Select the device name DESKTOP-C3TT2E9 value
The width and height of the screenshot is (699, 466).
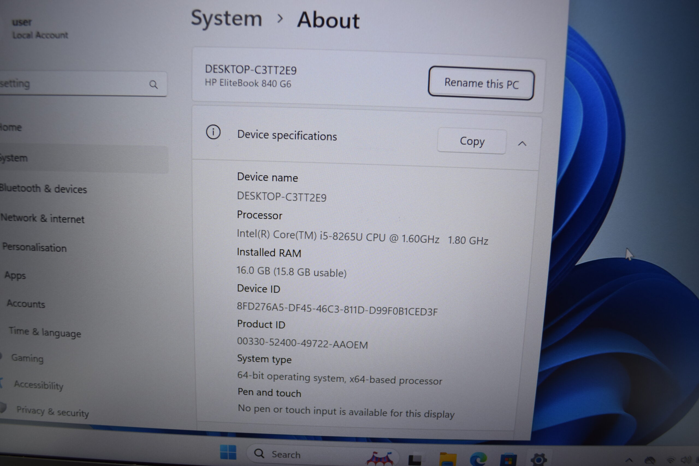(282, 197)
